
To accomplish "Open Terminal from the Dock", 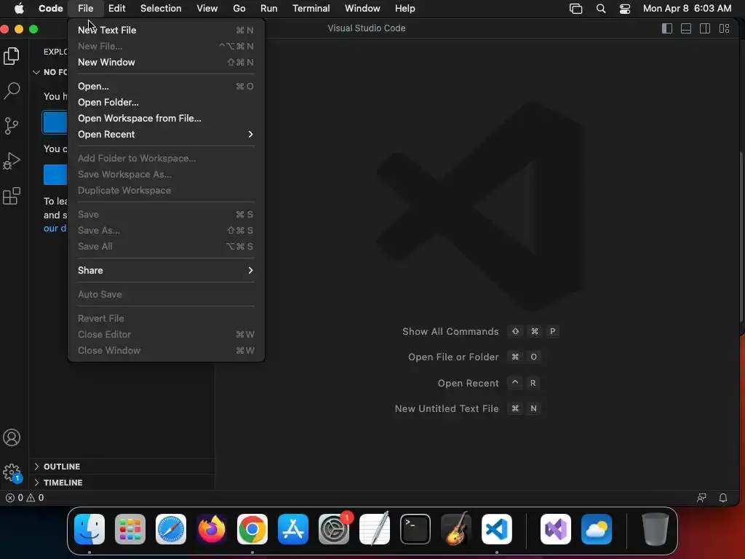I will point(415,529).
